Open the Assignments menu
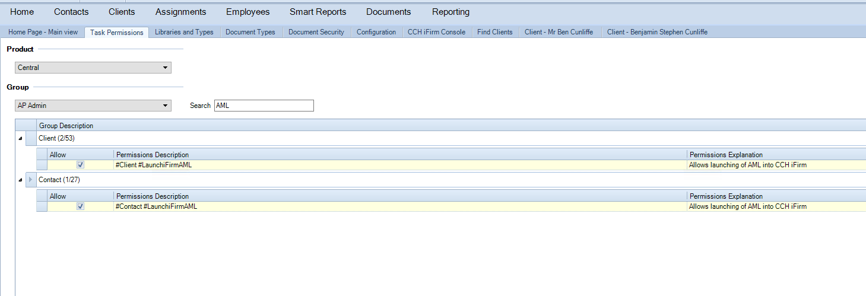 (181, 12)
